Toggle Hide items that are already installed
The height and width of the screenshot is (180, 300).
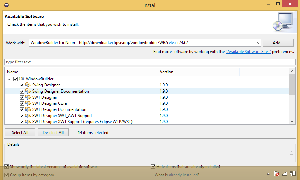coord(153,167)
